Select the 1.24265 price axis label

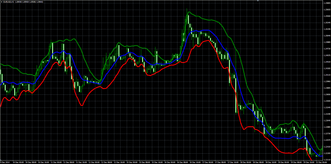tap(326, 68)
